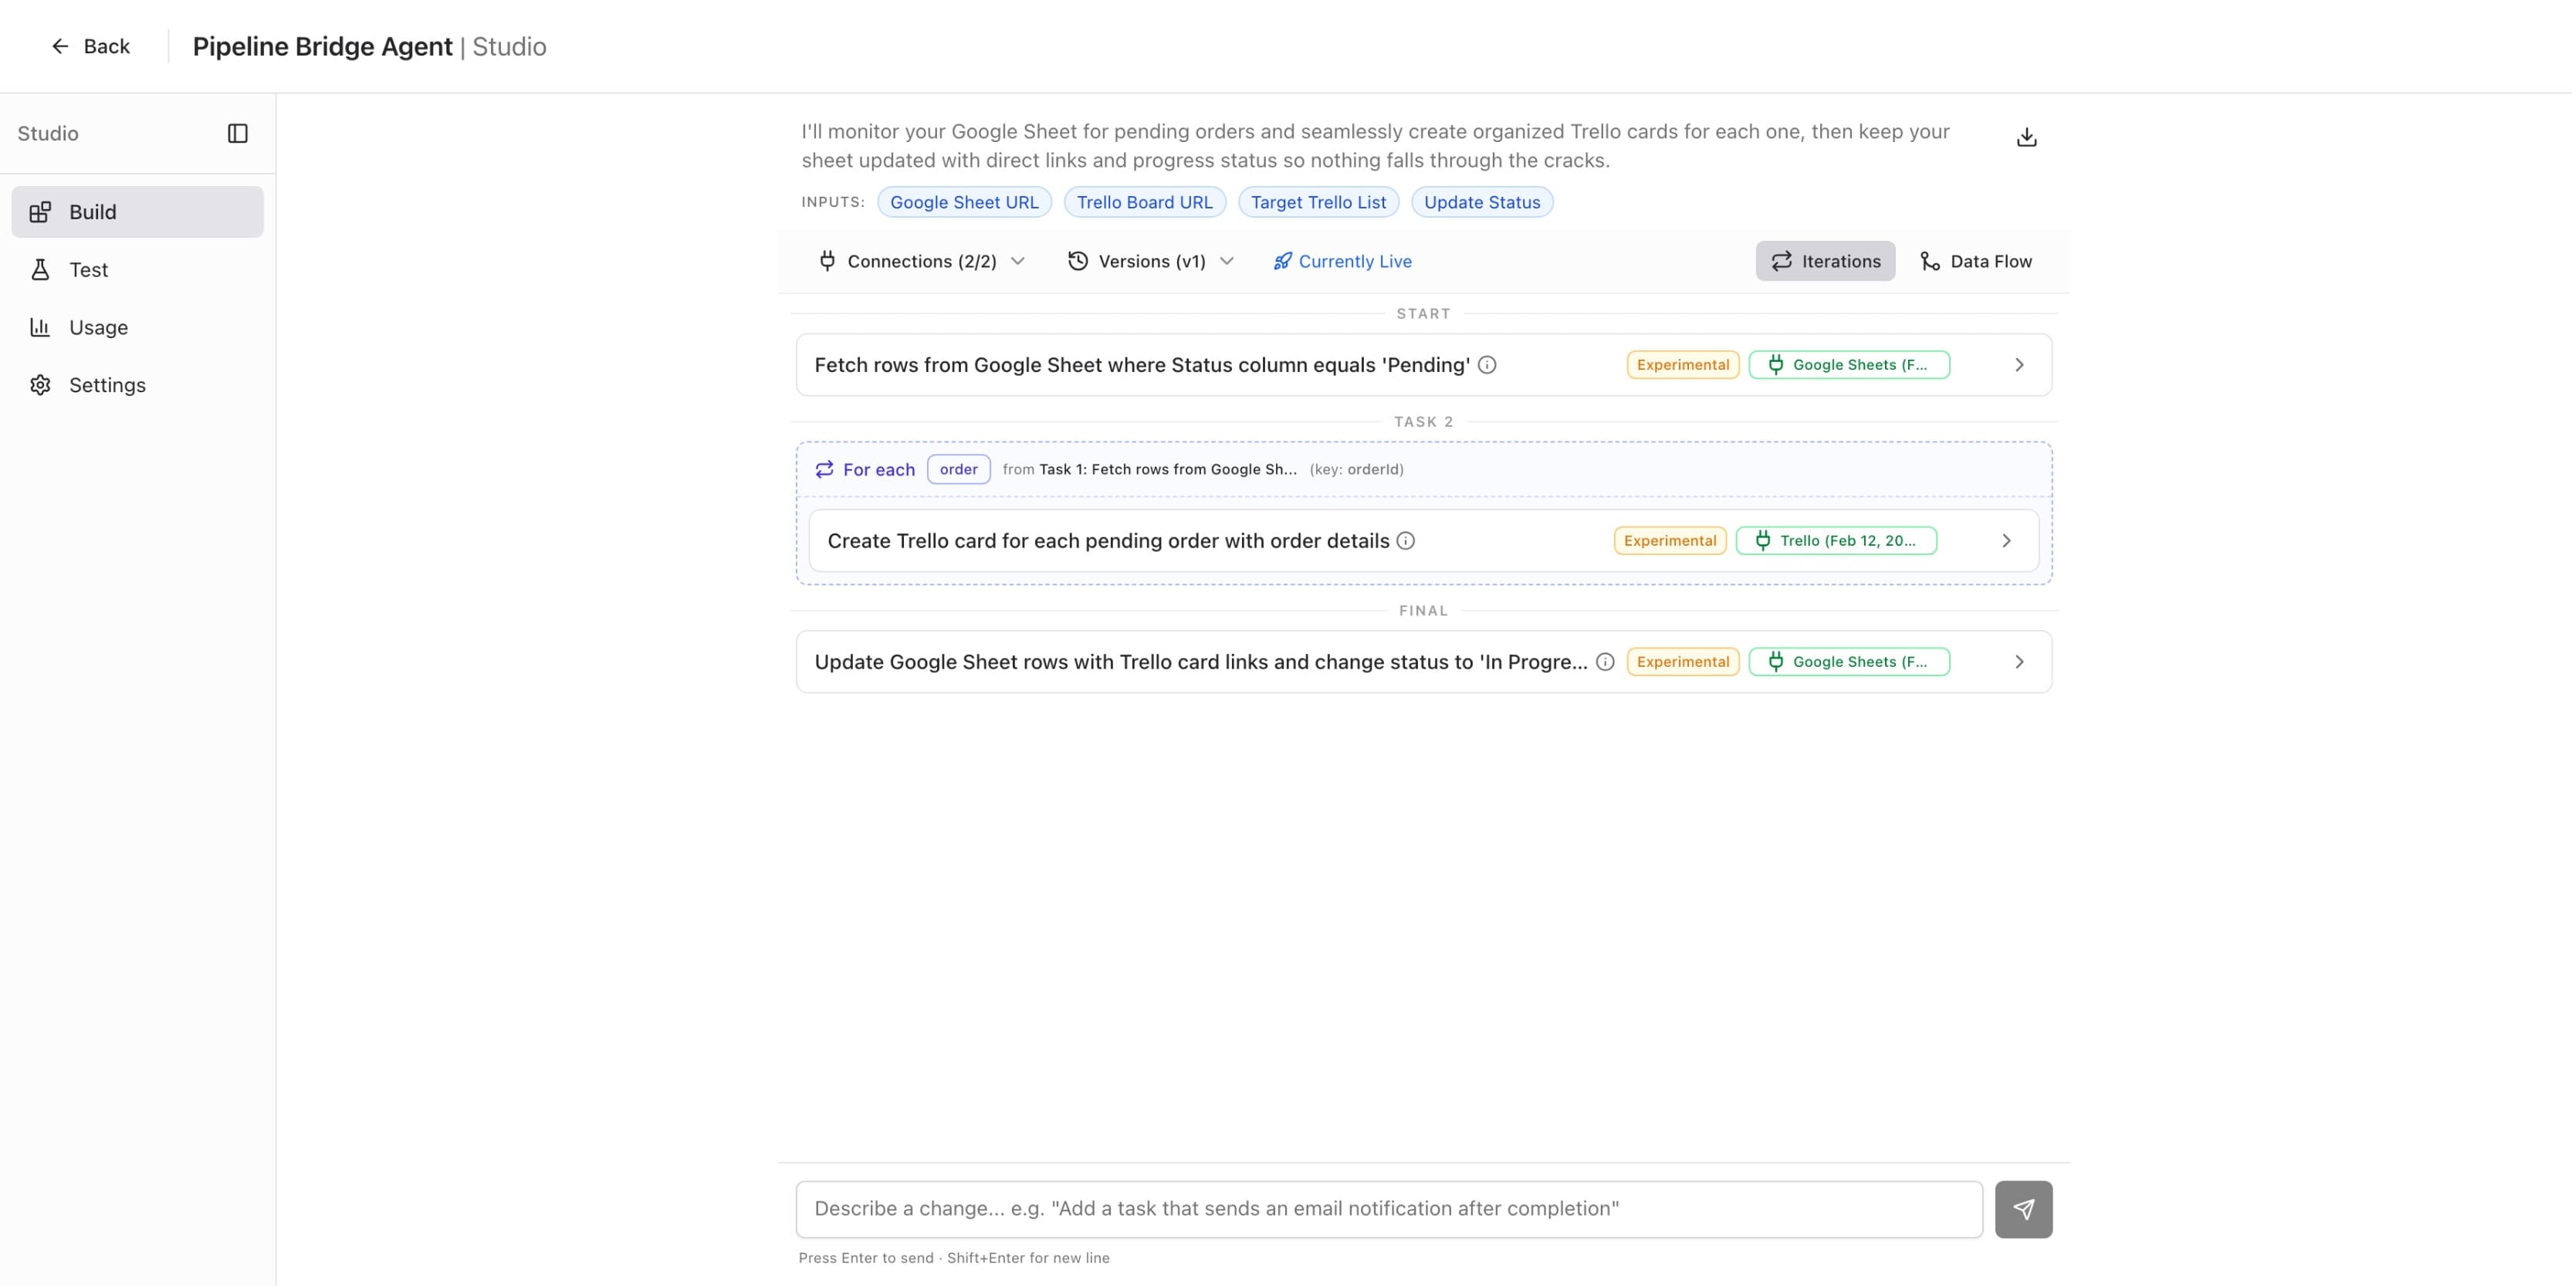Screen dimensions: 2572x1286
Task: Click the info icon next to Fetch rows task
Action: (x=1487, y=364)
